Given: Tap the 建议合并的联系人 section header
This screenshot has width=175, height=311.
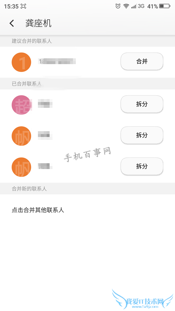Looking at the screenshot, I should point(32,41).
